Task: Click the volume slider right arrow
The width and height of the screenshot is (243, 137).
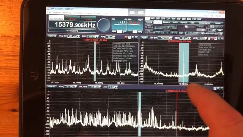Action: pyautogui.click(x=221, y=34)
